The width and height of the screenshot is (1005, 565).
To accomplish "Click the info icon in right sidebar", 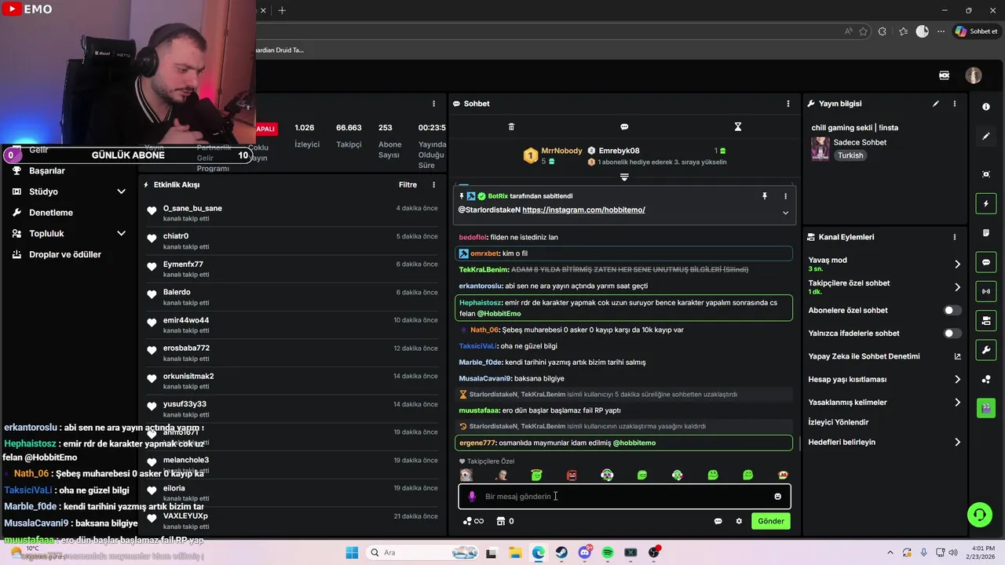I will [x=986, y=107].
